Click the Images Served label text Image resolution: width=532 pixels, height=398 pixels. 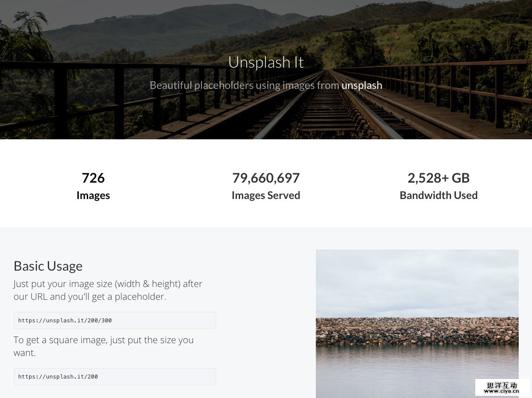coord(266,195)
